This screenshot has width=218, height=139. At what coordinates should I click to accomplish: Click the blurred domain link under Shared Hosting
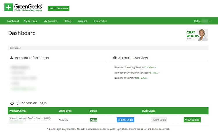pyautogui.click(x=17, y=122)
